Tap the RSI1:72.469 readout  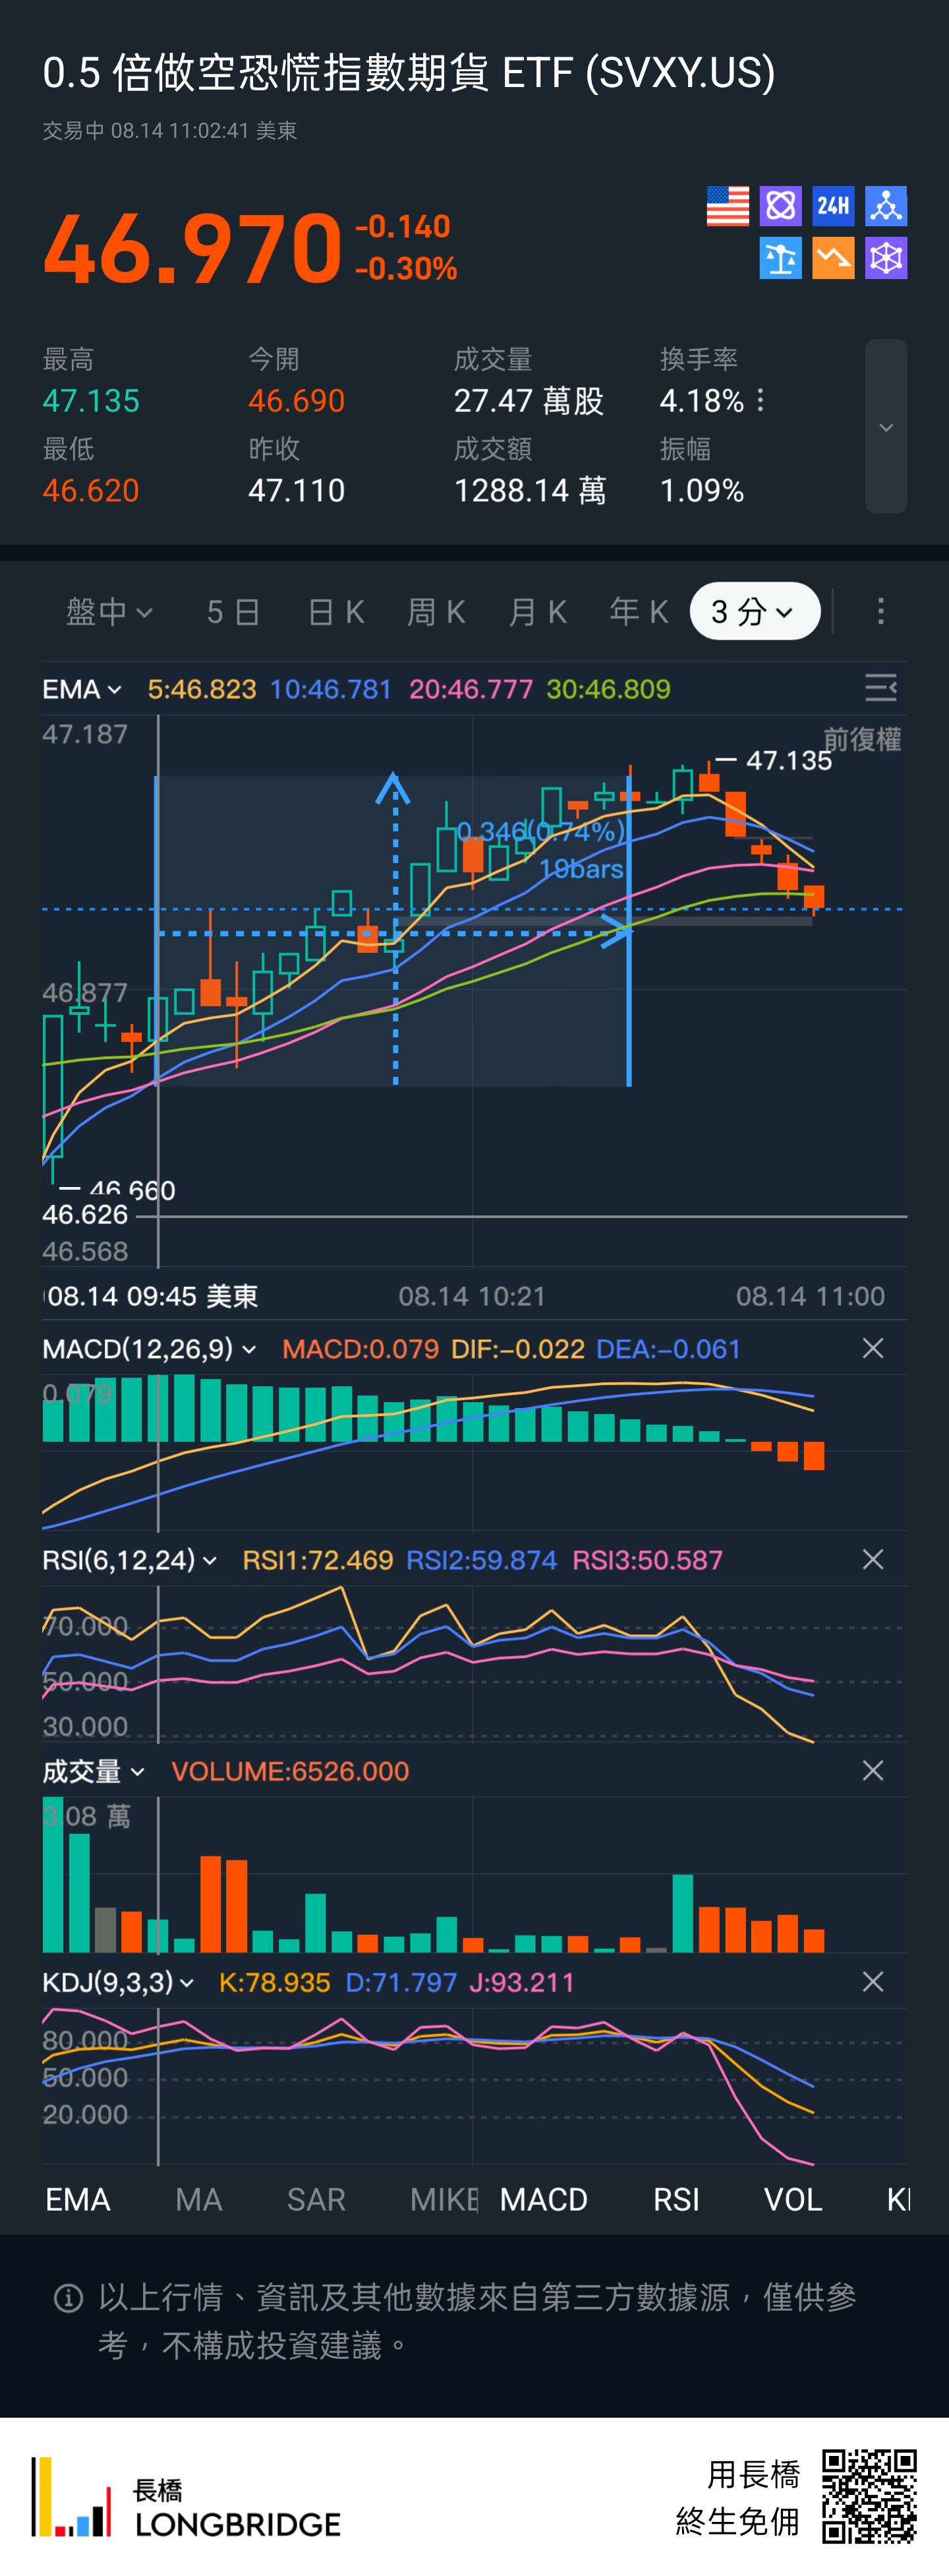pyautogui.click(x=318, y=1560)
